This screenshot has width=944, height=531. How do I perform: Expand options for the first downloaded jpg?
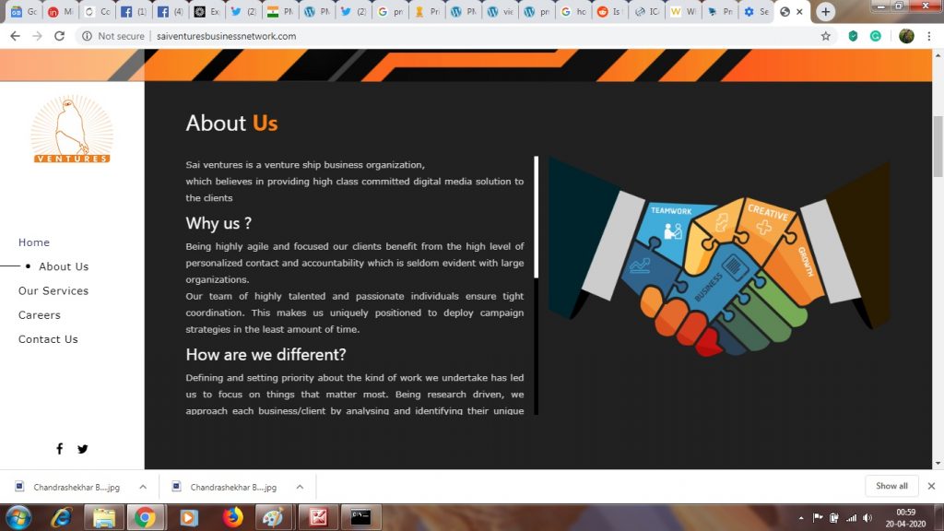(142, 487)
